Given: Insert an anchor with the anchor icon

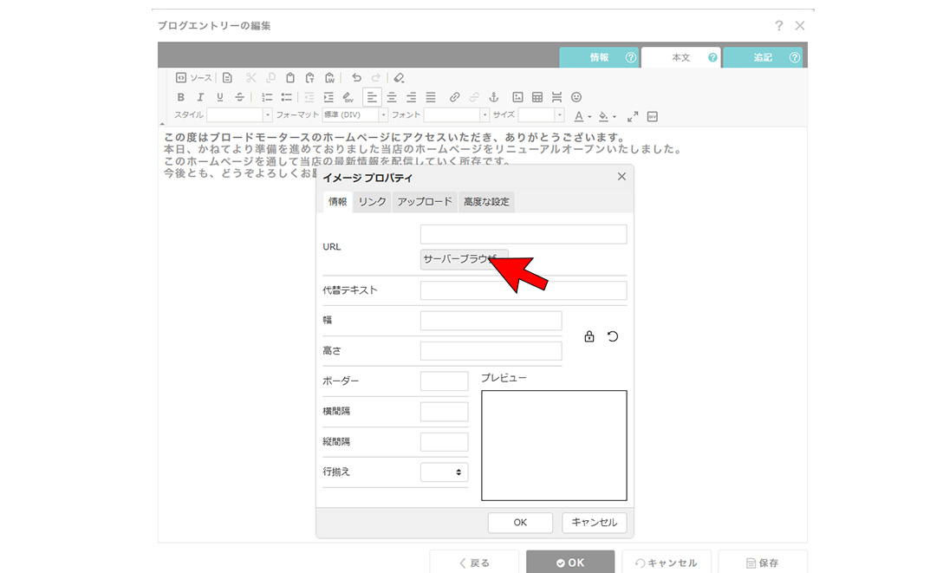Looking at the screenshot, I should [495, 97].
